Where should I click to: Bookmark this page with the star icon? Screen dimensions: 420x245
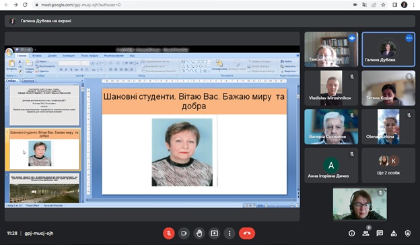[x=383, y=5]
